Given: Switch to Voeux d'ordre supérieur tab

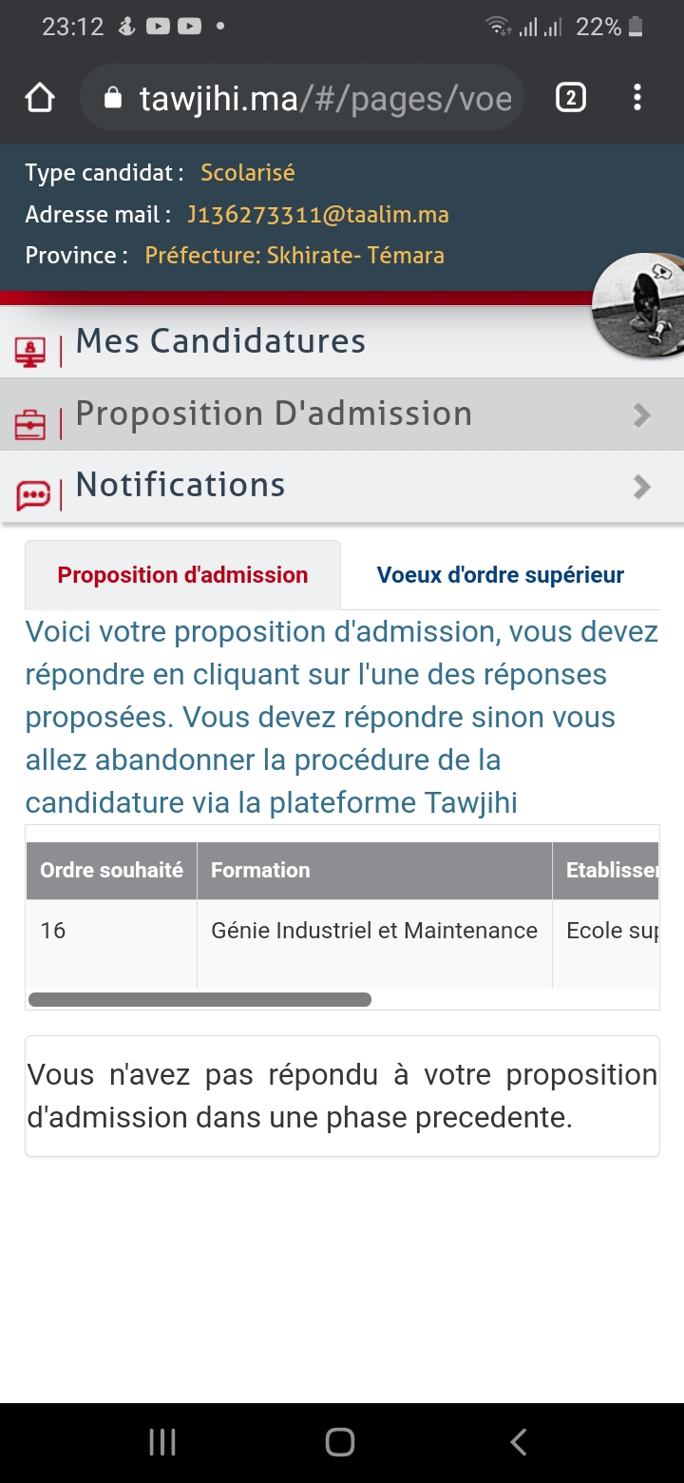Looking at the screenshot, I should point(500,575).
